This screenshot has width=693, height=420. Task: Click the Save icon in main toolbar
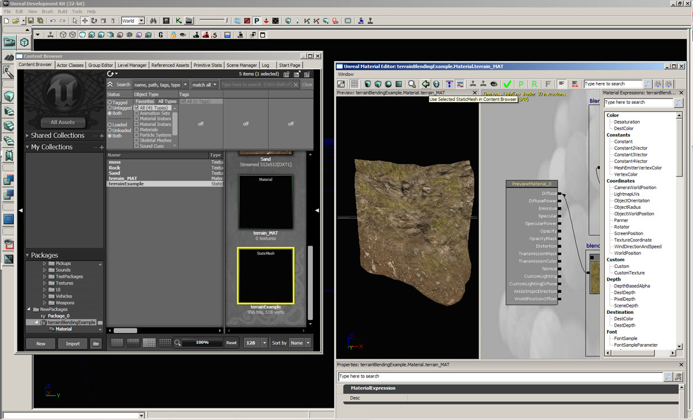30,21
